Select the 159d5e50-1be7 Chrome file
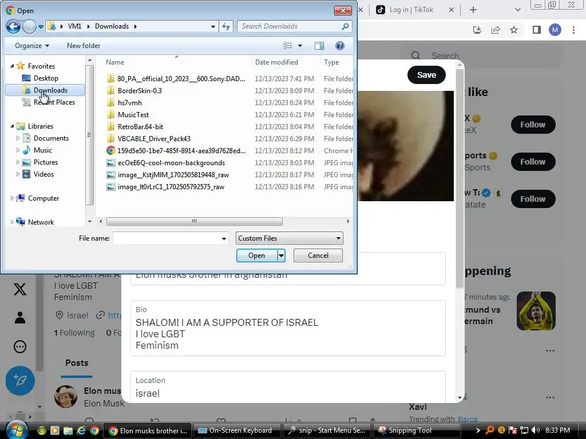Viewport: 586px width, 439px height. tap(181, 150)
